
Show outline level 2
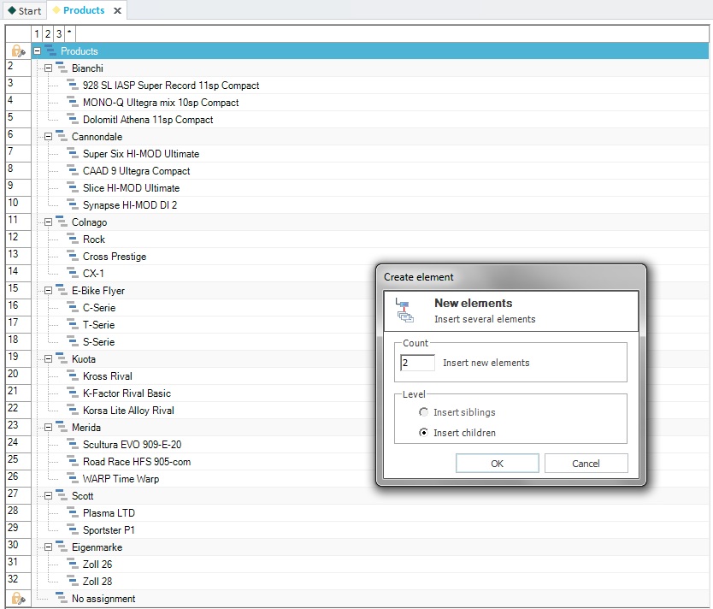pyautogui.click(x=48, y=33)
